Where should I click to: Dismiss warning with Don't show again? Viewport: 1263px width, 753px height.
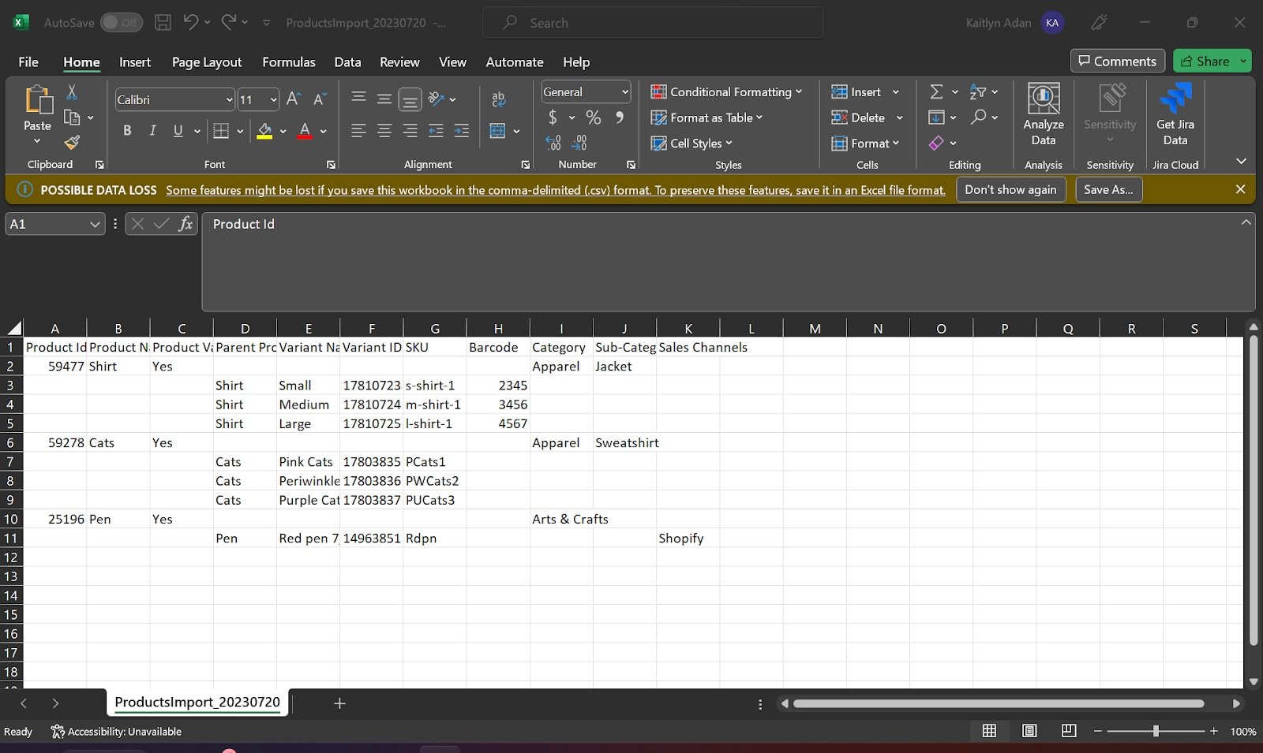1010,189
